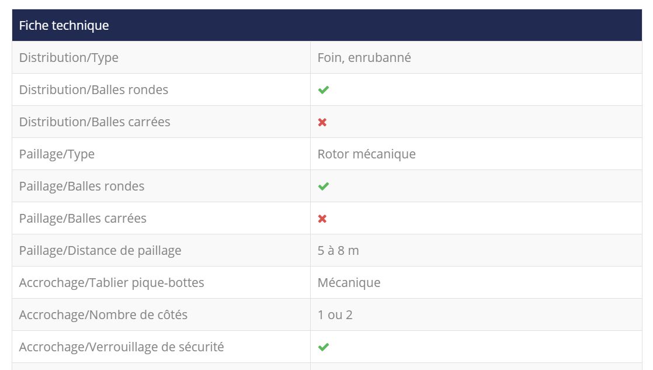The image size is (653, 370).
Task: Select the Distribution/Balles rondes label
Action: (x=93, y=90)
